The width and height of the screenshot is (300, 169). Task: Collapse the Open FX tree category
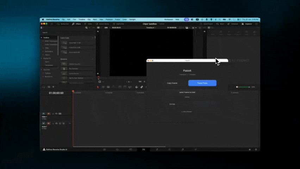pos(42,58)
